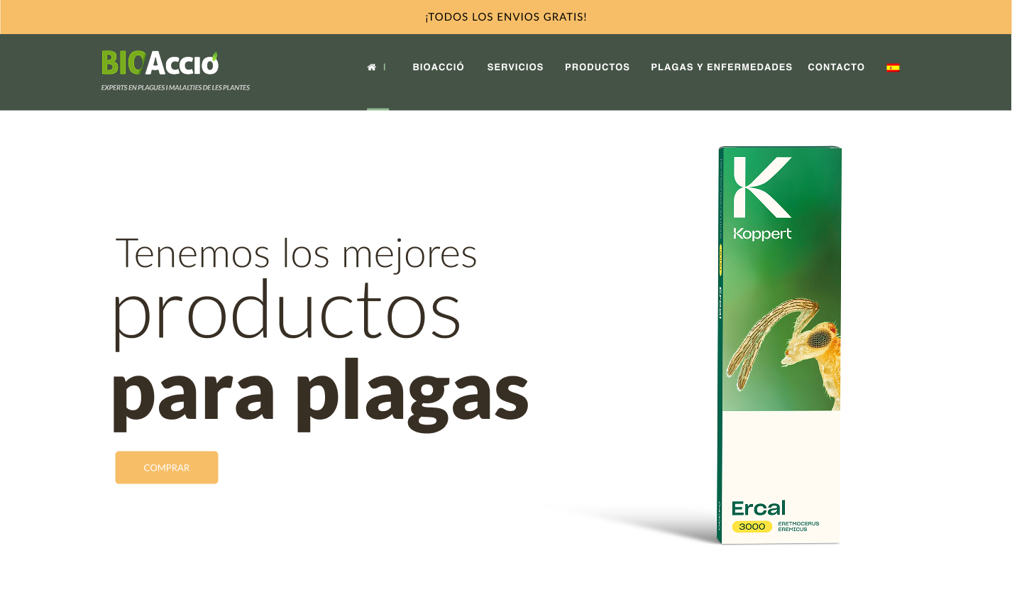Screen dimensions: 1012x590
Task: Select the Ercal product name label
Action: point(759,508)
